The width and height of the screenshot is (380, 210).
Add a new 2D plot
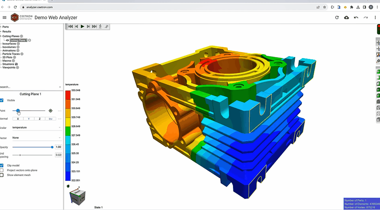(14, 57)
